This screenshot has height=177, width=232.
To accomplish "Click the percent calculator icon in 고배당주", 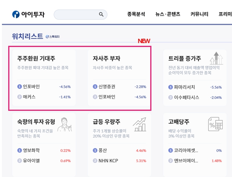I will [216, 124].
